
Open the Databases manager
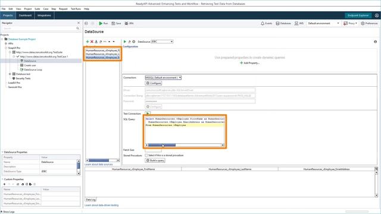click(283, 23)
